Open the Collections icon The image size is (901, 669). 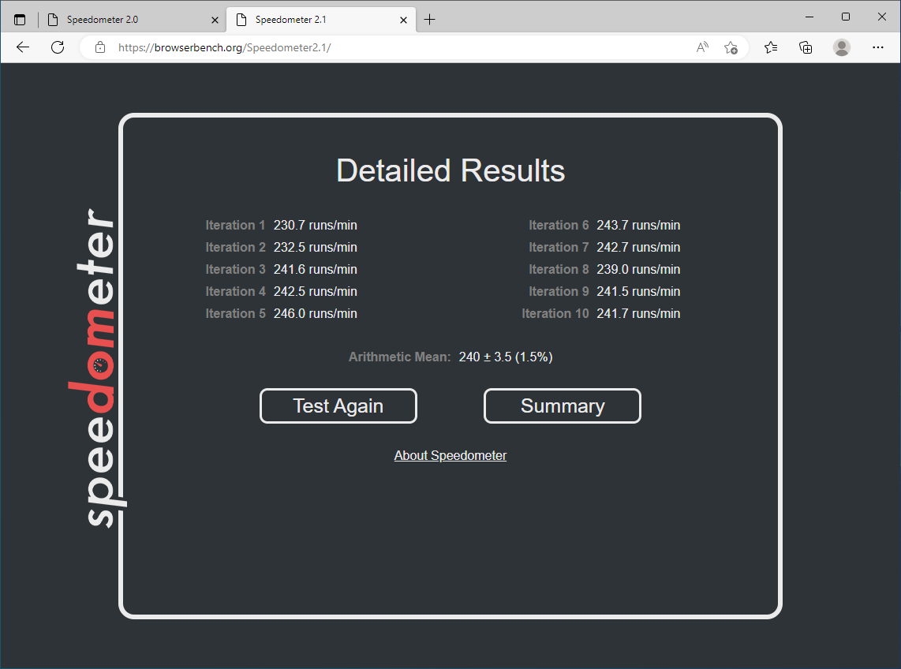click(x=806, y=47)
